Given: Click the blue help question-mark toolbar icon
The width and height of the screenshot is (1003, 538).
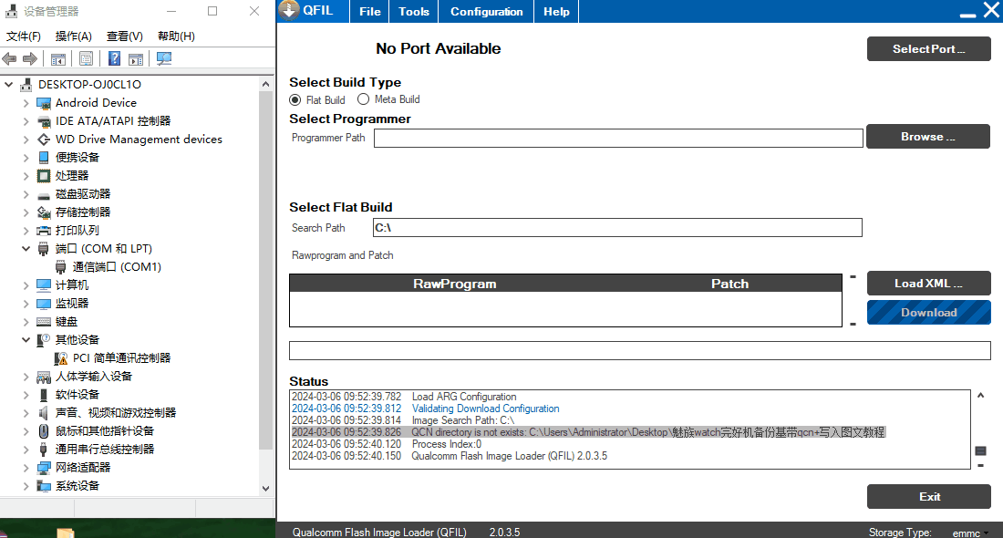Looking at the screenshot, I should click(x=114, y=59).
